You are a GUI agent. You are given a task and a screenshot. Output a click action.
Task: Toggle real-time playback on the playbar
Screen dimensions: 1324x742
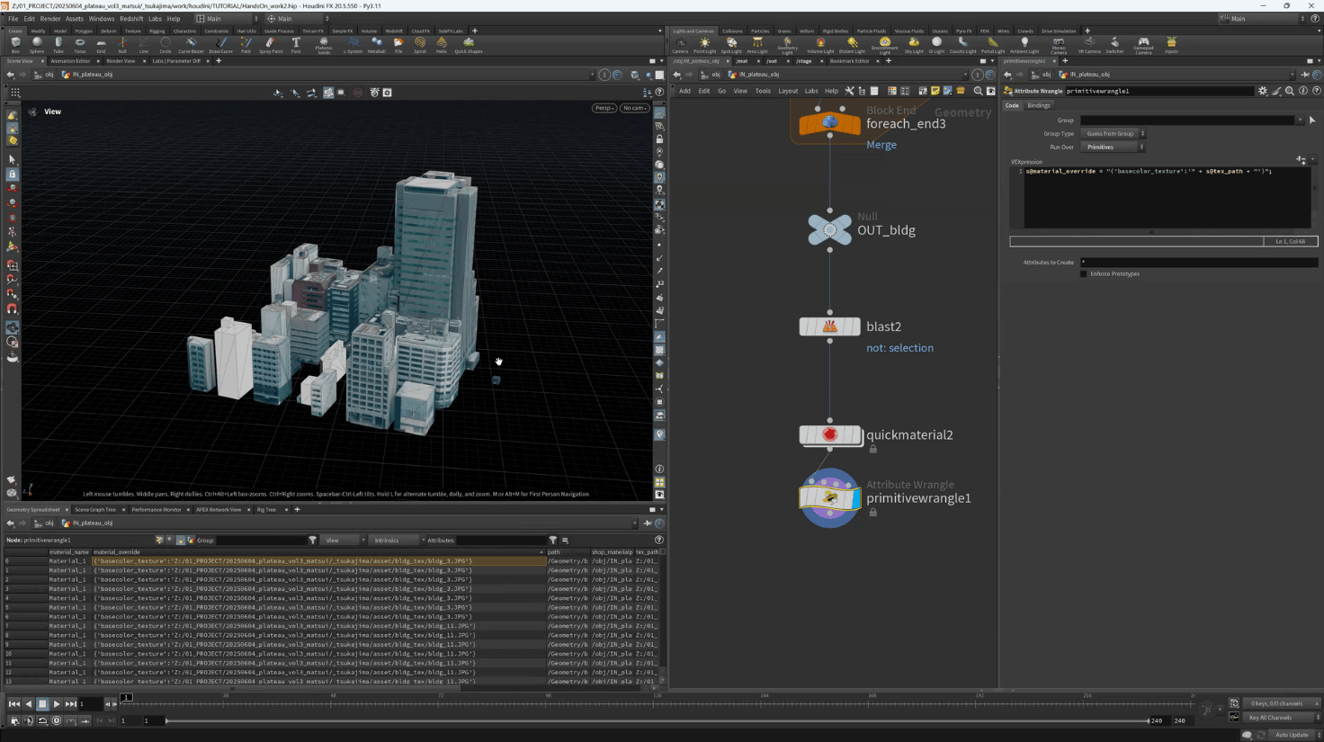(57, 720)
